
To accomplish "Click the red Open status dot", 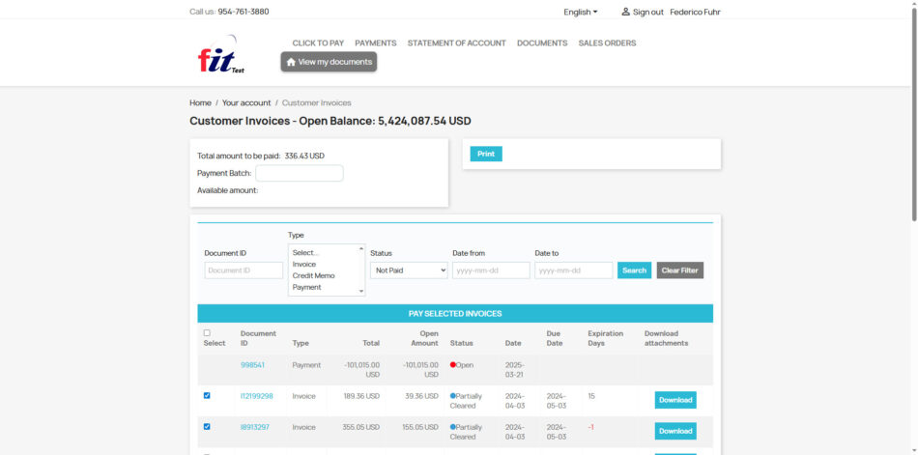I will click(x=453, y=365).
